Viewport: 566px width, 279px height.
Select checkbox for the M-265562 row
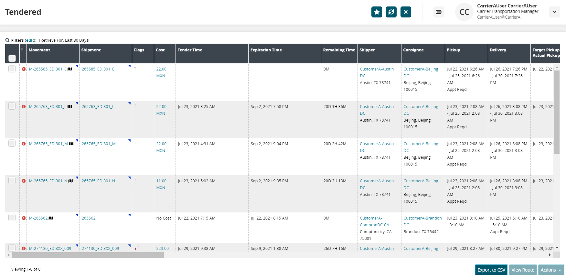[x=12, y=218]
